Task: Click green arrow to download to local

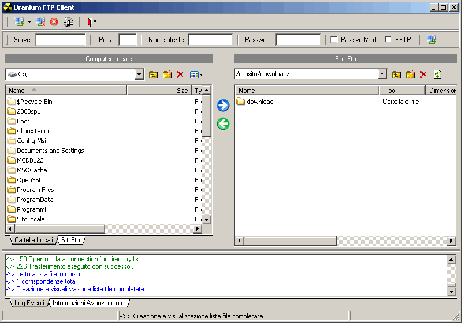Action: 223,124
